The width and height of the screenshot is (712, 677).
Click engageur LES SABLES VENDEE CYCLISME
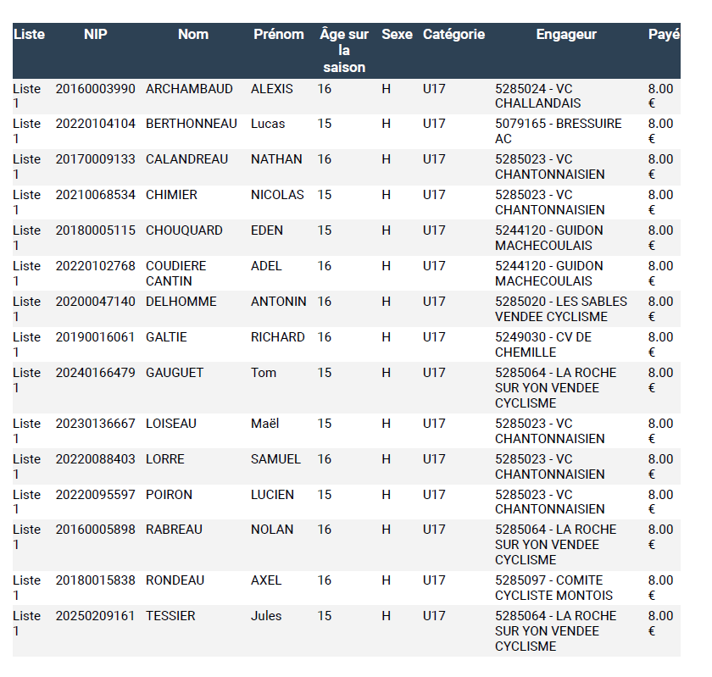(560, 309)
